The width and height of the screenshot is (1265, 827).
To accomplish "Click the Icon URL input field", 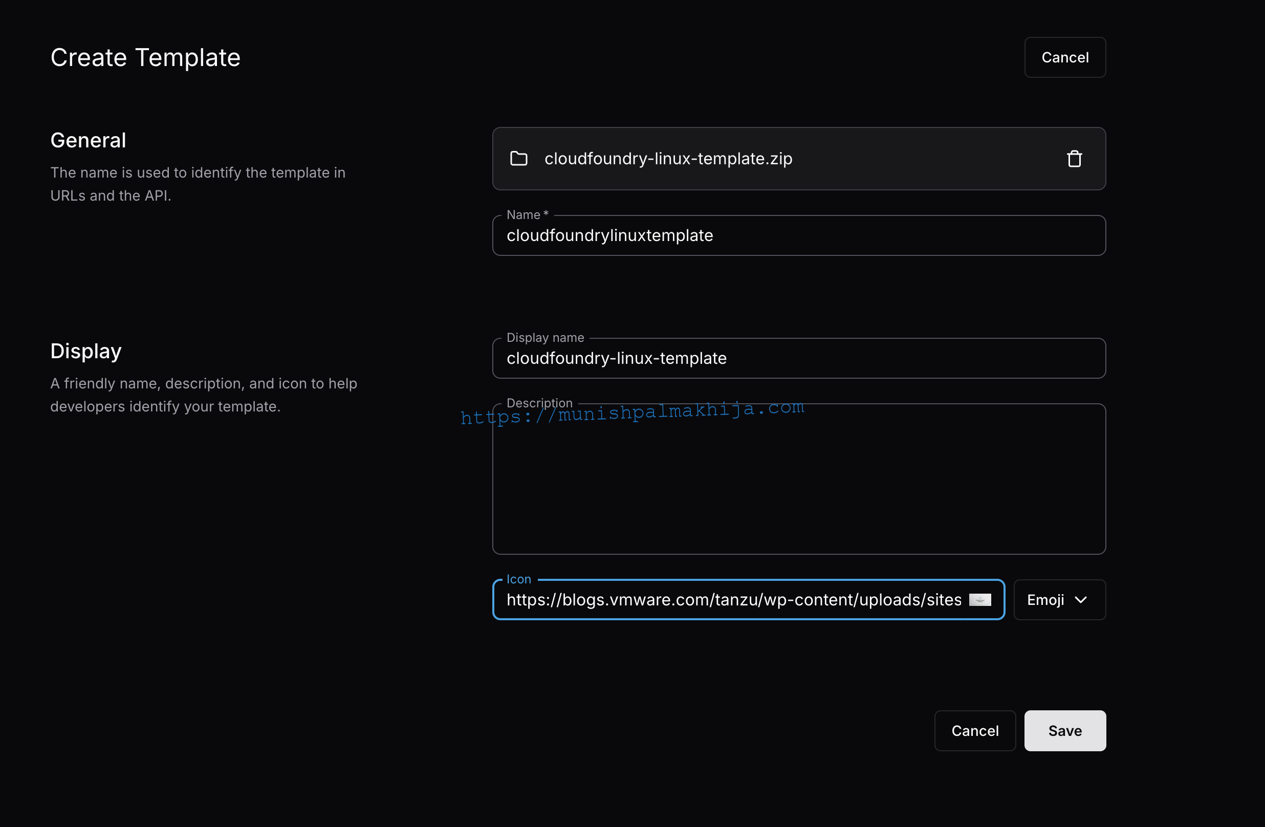I will [x=733, y=600].
